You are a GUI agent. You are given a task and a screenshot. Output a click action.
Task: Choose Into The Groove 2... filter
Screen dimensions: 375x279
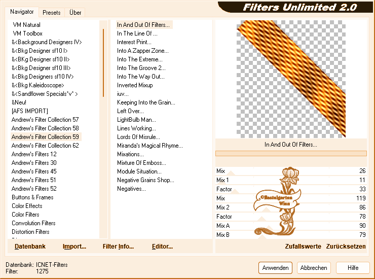point(141,68)
